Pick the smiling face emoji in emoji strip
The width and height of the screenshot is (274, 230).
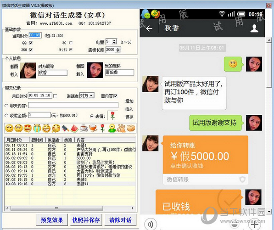pyautogui.click(x=9, y=128)
